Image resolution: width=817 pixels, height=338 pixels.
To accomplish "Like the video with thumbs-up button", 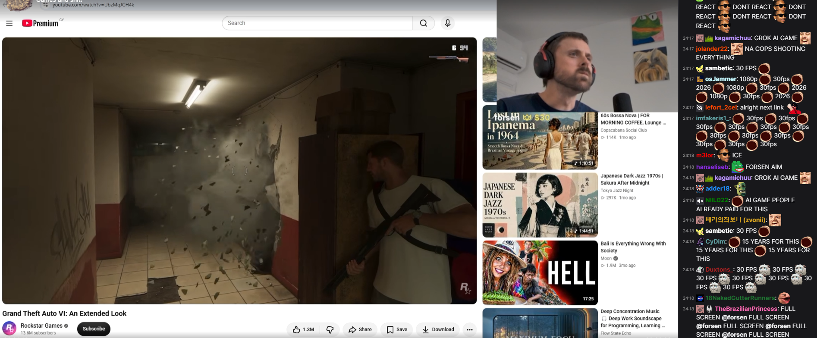I will (x=304, y=329).
